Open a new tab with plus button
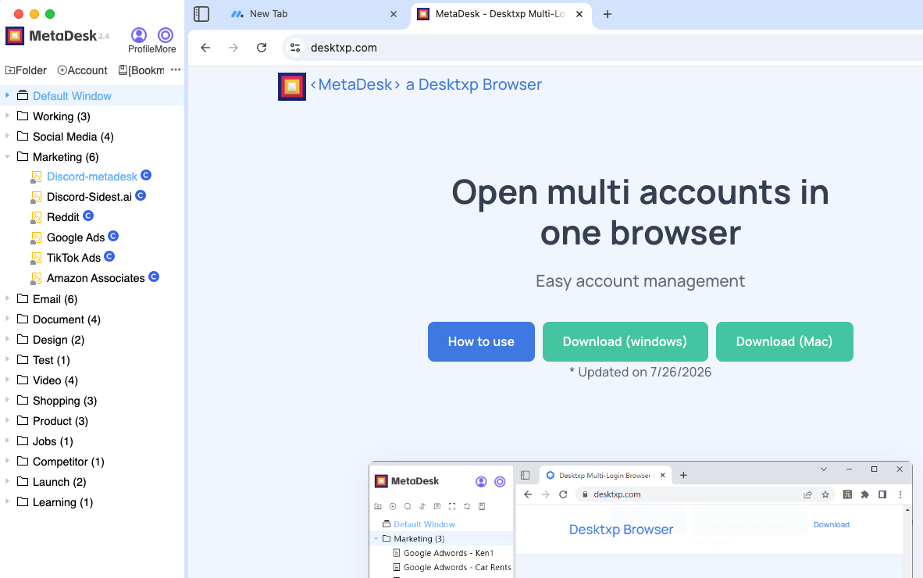The width and height of the screenshot is (923, 578). point(608,14)
